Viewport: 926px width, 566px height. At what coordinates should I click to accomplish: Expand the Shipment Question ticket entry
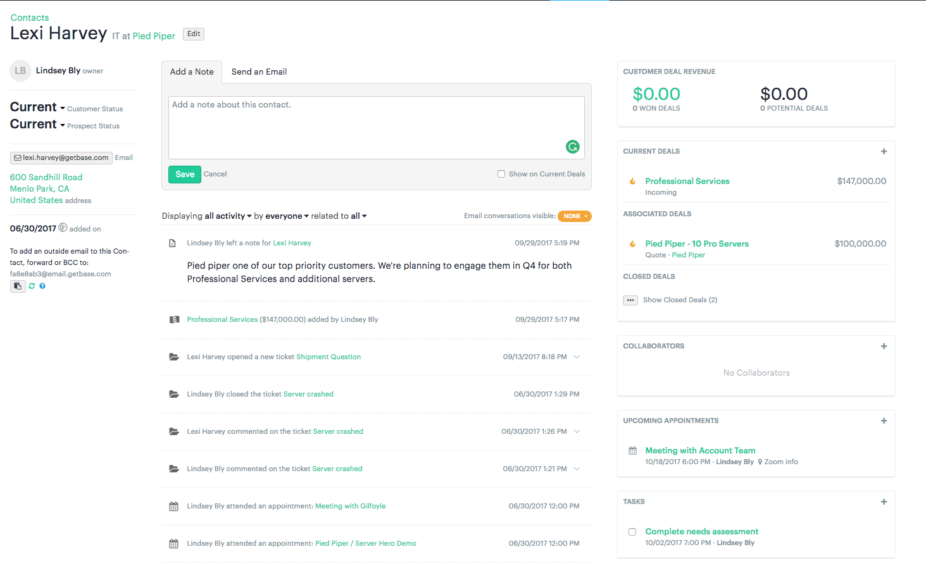(577, 357)
